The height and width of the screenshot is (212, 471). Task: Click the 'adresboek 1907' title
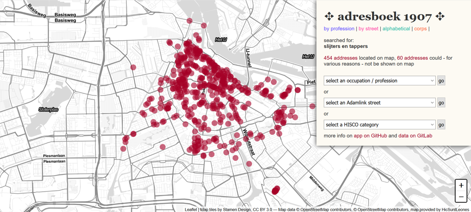(385, 16)
